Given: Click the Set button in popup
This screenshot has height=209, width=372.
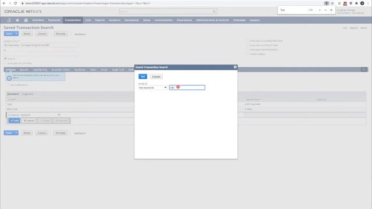Looking at the screenshot, I should (x=143, y=77).
